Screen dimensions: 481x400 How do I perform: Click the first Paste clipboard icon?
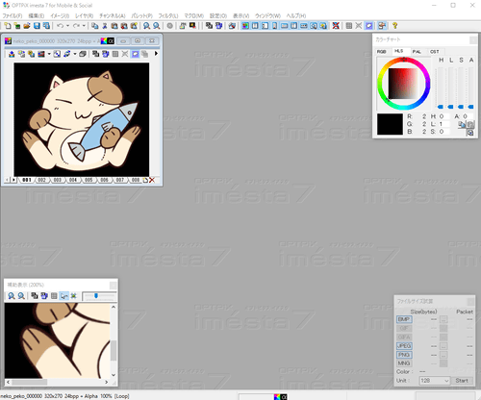[114, 26]
